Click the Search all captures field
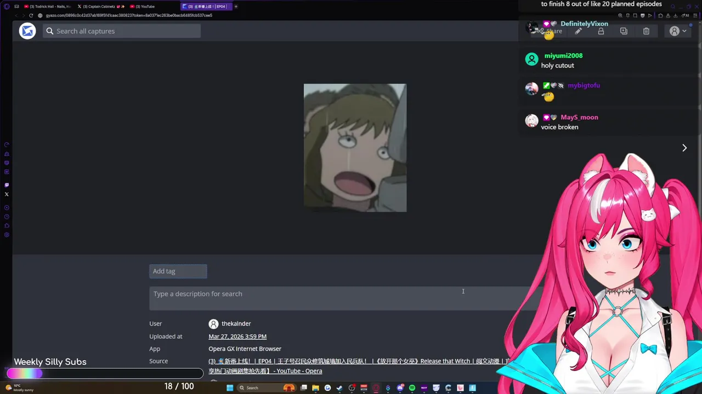Viewport: 702px width, 394px height. (122, 31)
